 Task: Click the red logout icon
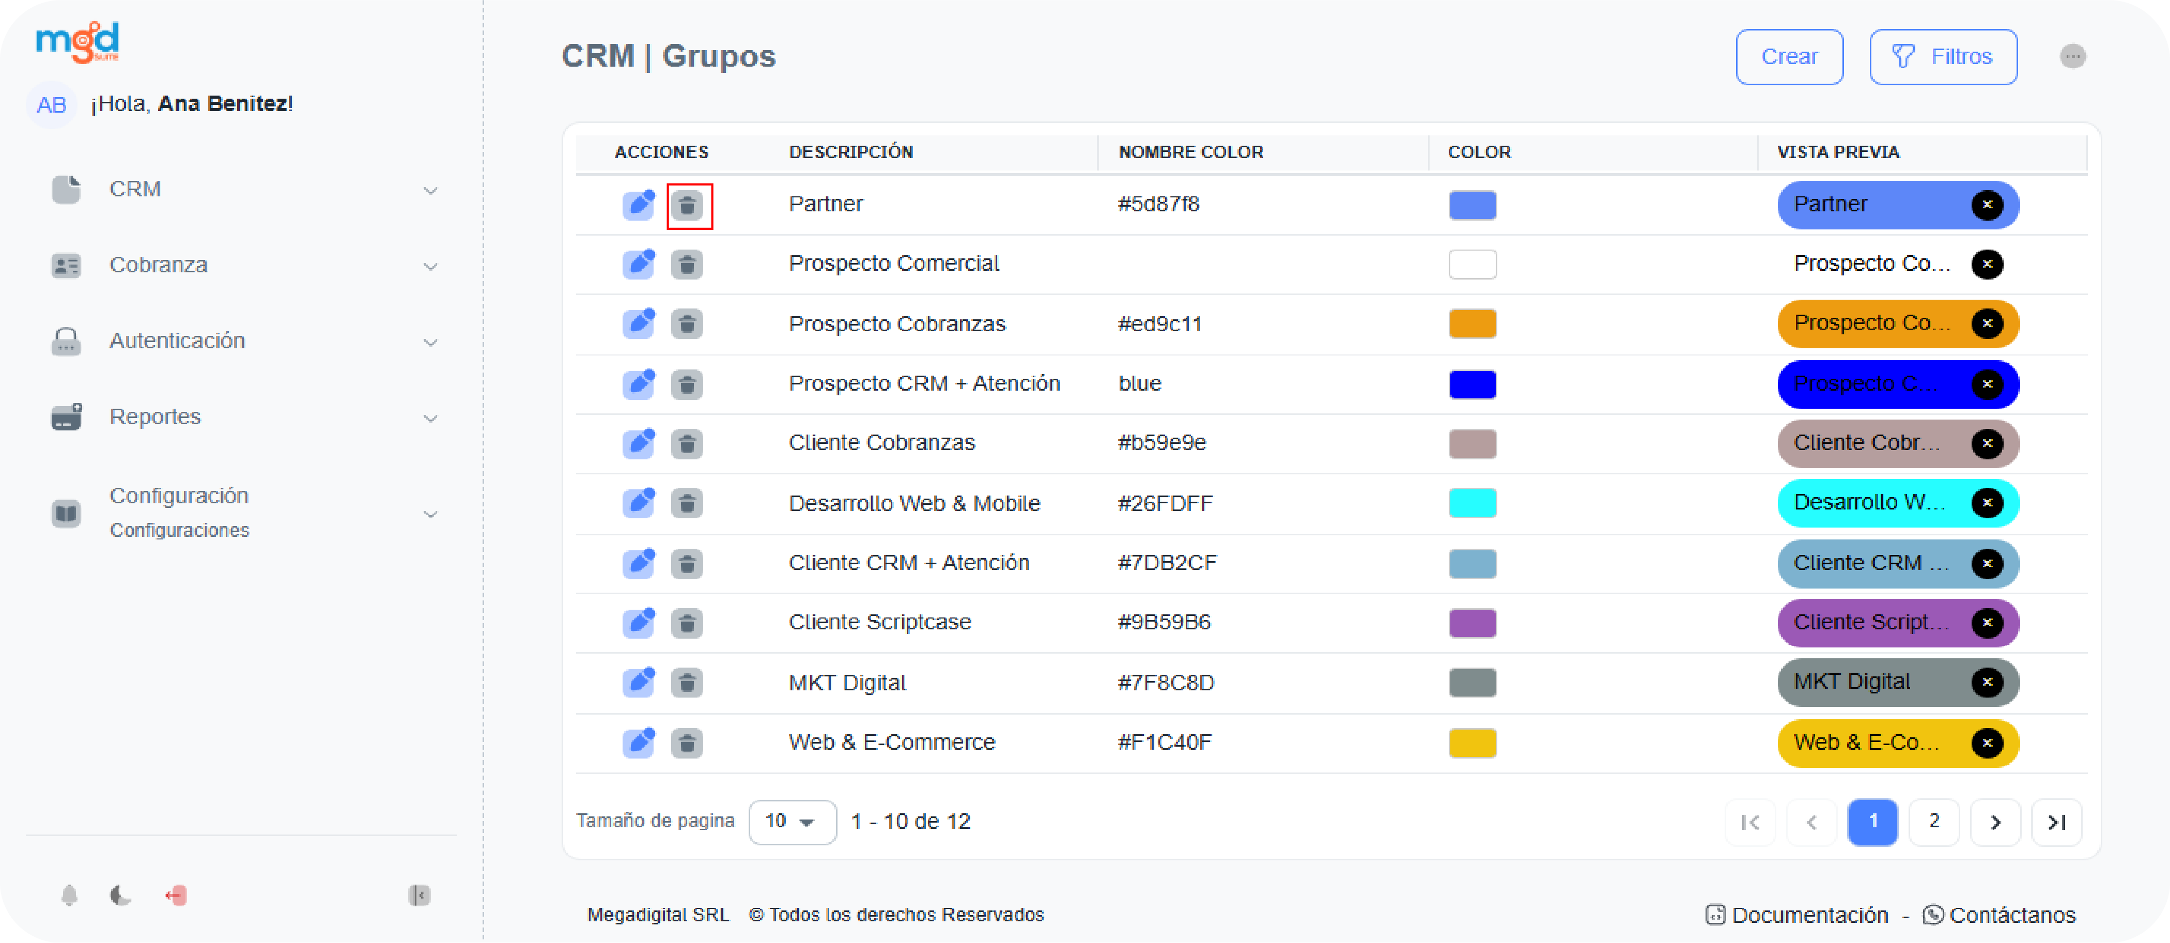pos(176,895)
